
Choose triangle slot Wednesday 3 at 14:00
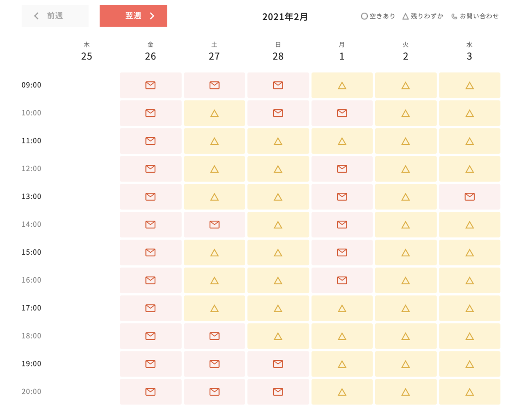pos(470,225)
